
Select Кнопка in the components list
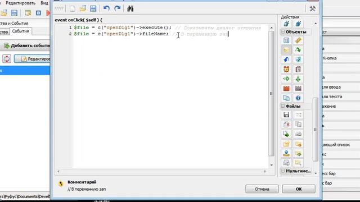tap(330, 58)
